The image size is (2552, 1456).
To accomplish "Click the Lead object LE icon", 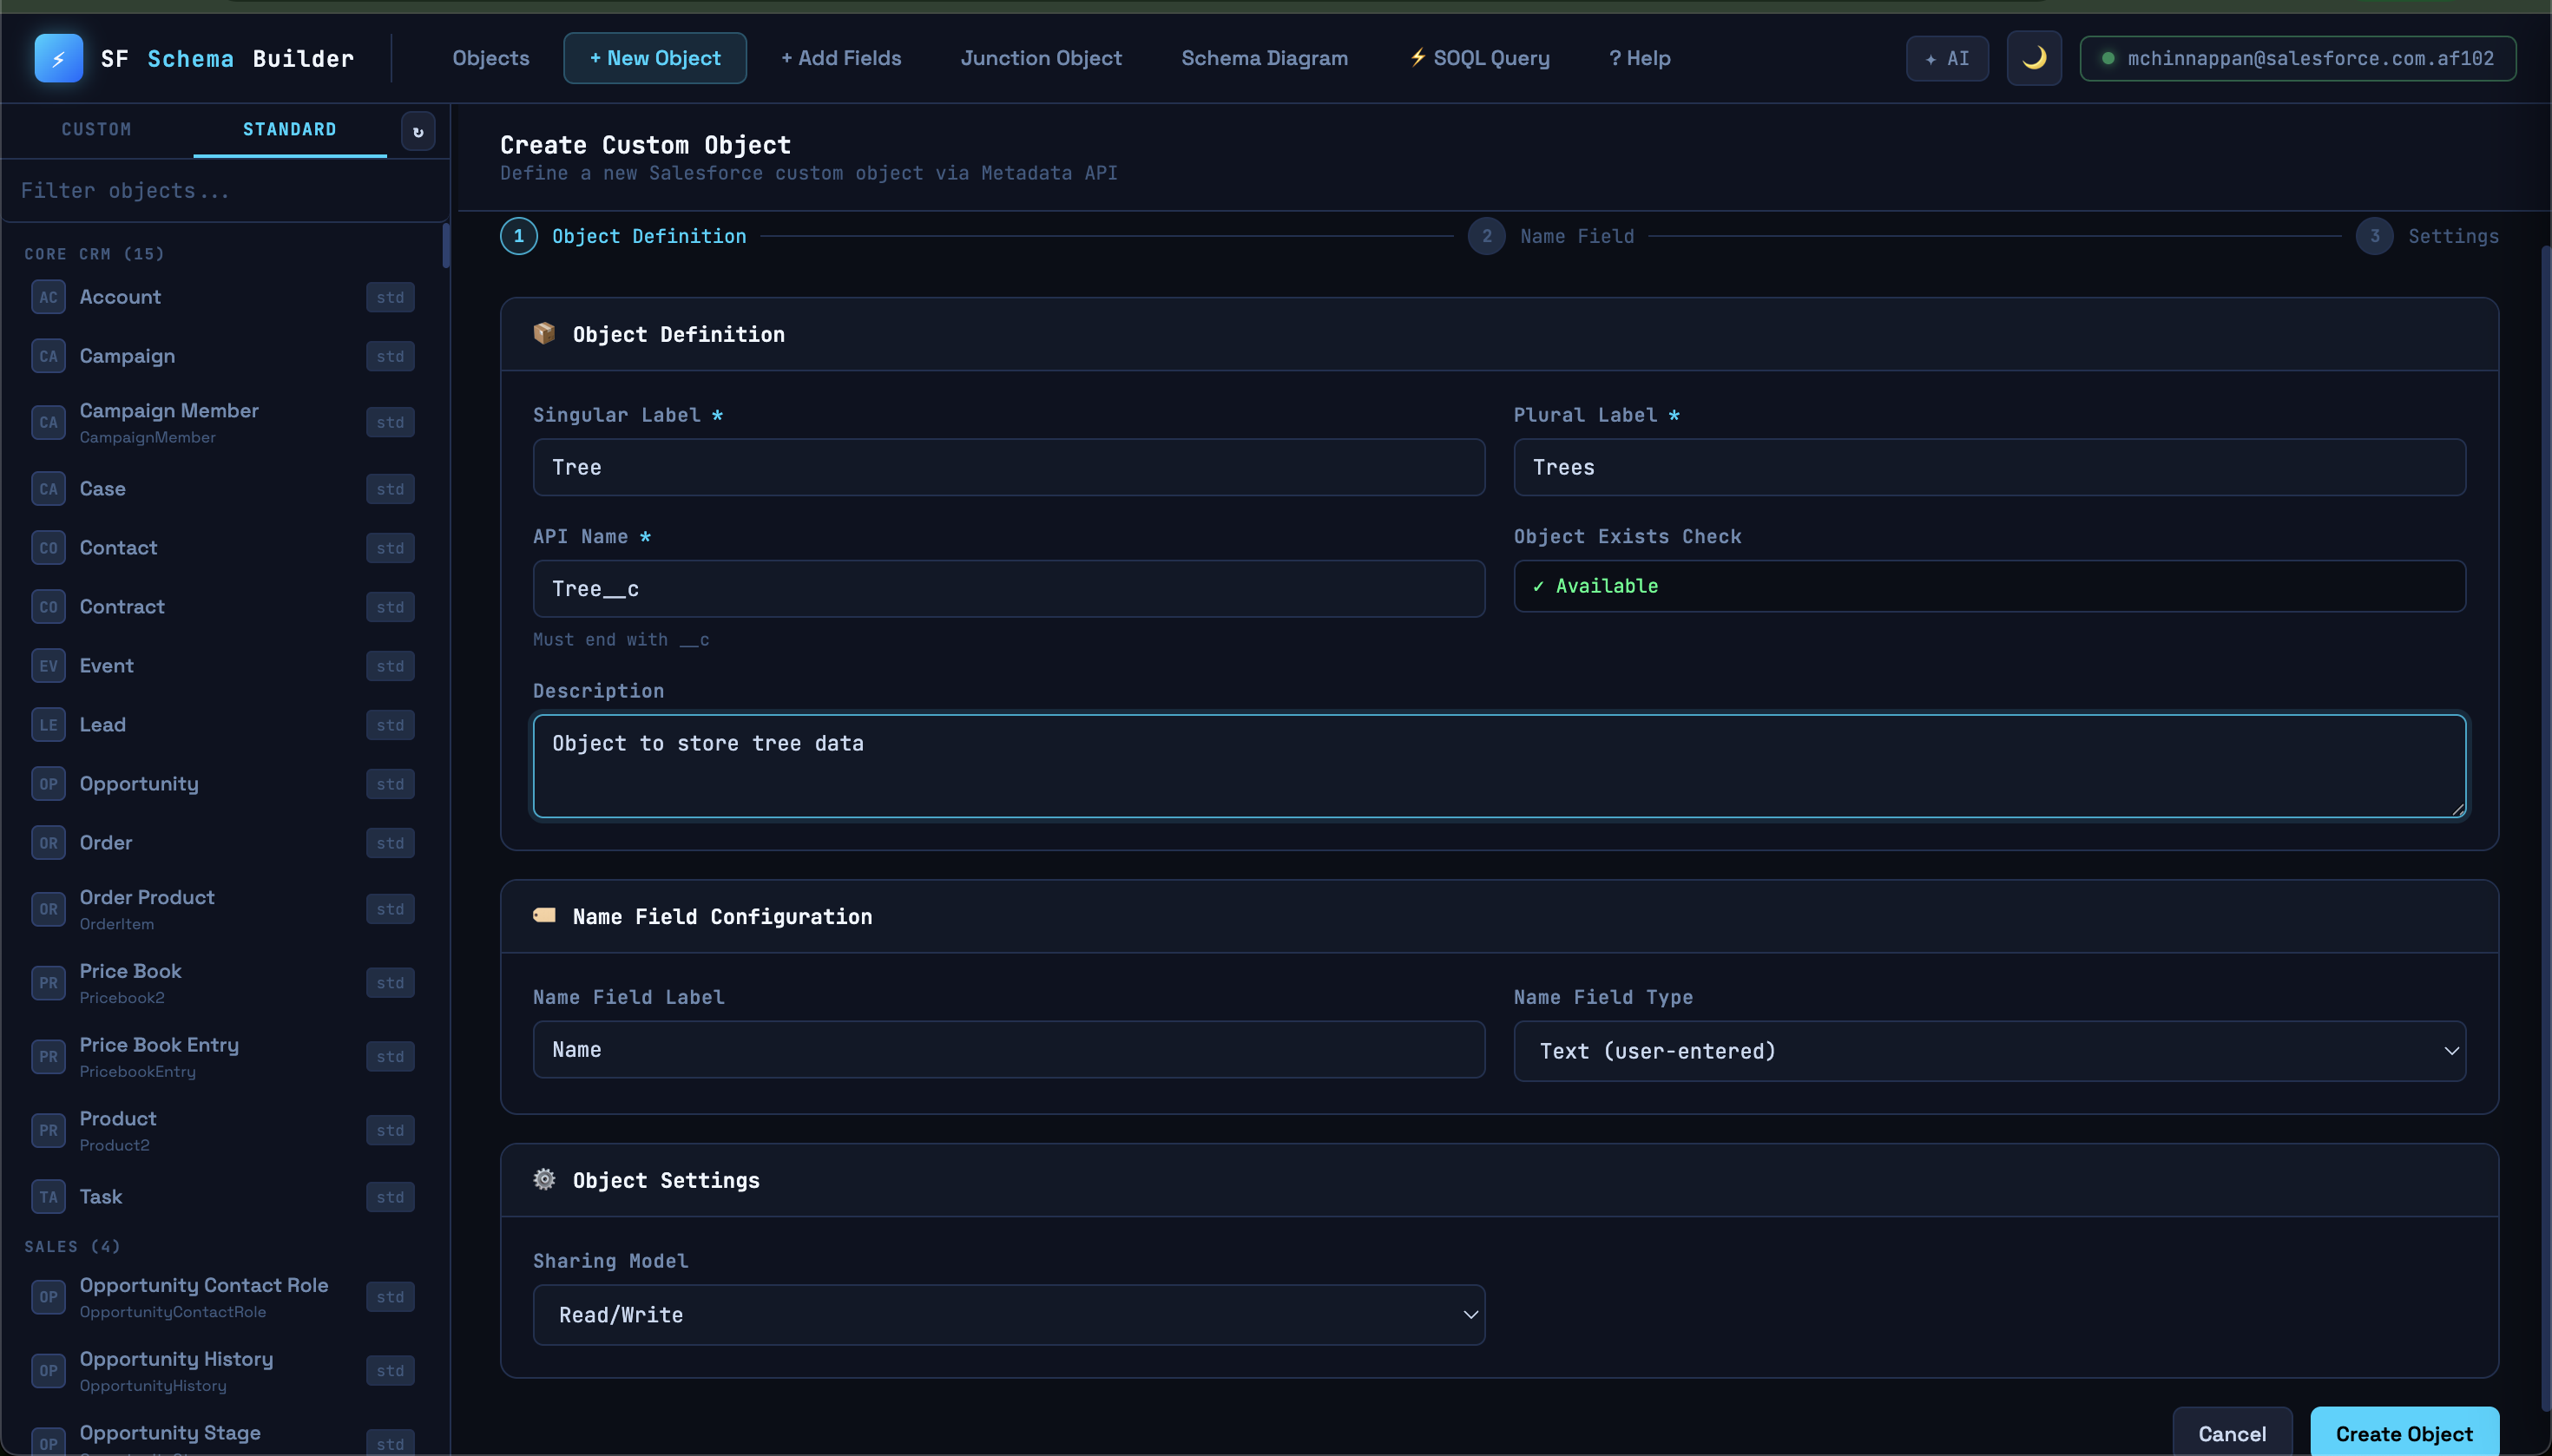I will coord(48,725).
